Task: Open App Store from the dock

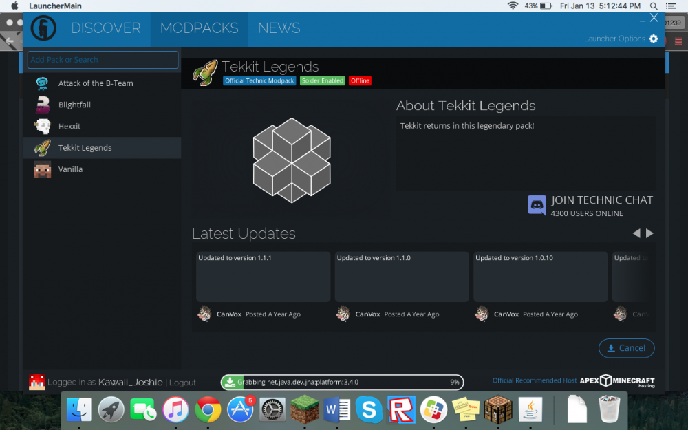Action: (240, 409)
